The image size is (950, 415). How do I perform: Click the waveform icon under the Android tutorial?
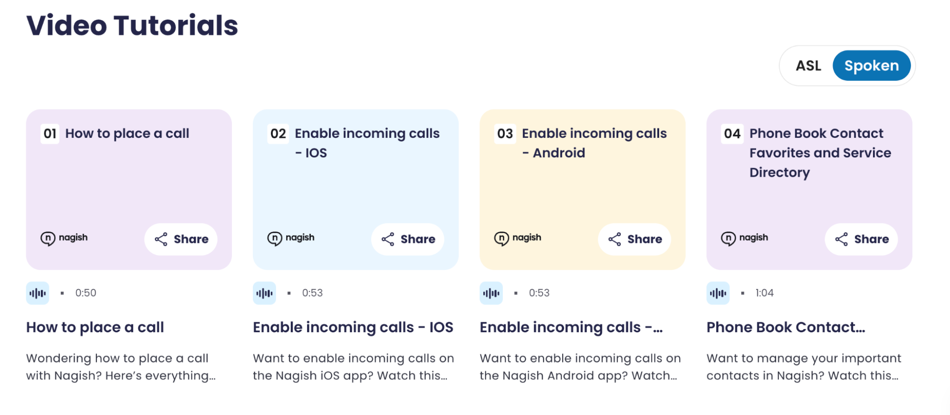click(491, 293)
